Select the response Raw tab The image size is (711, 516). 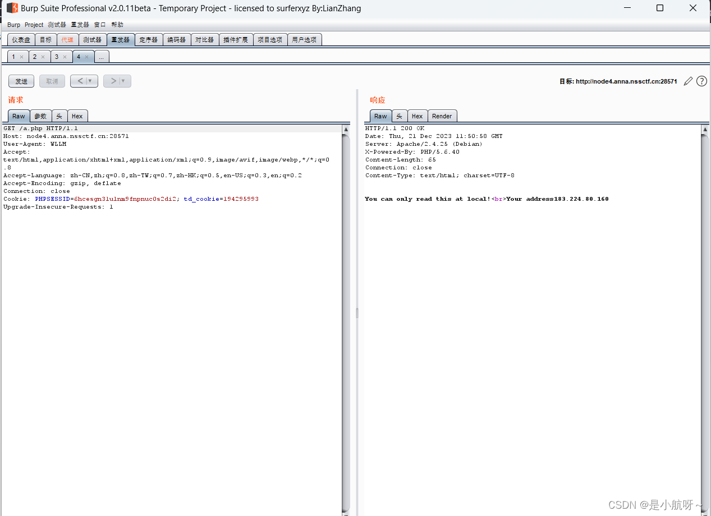(x=380, y=116)
